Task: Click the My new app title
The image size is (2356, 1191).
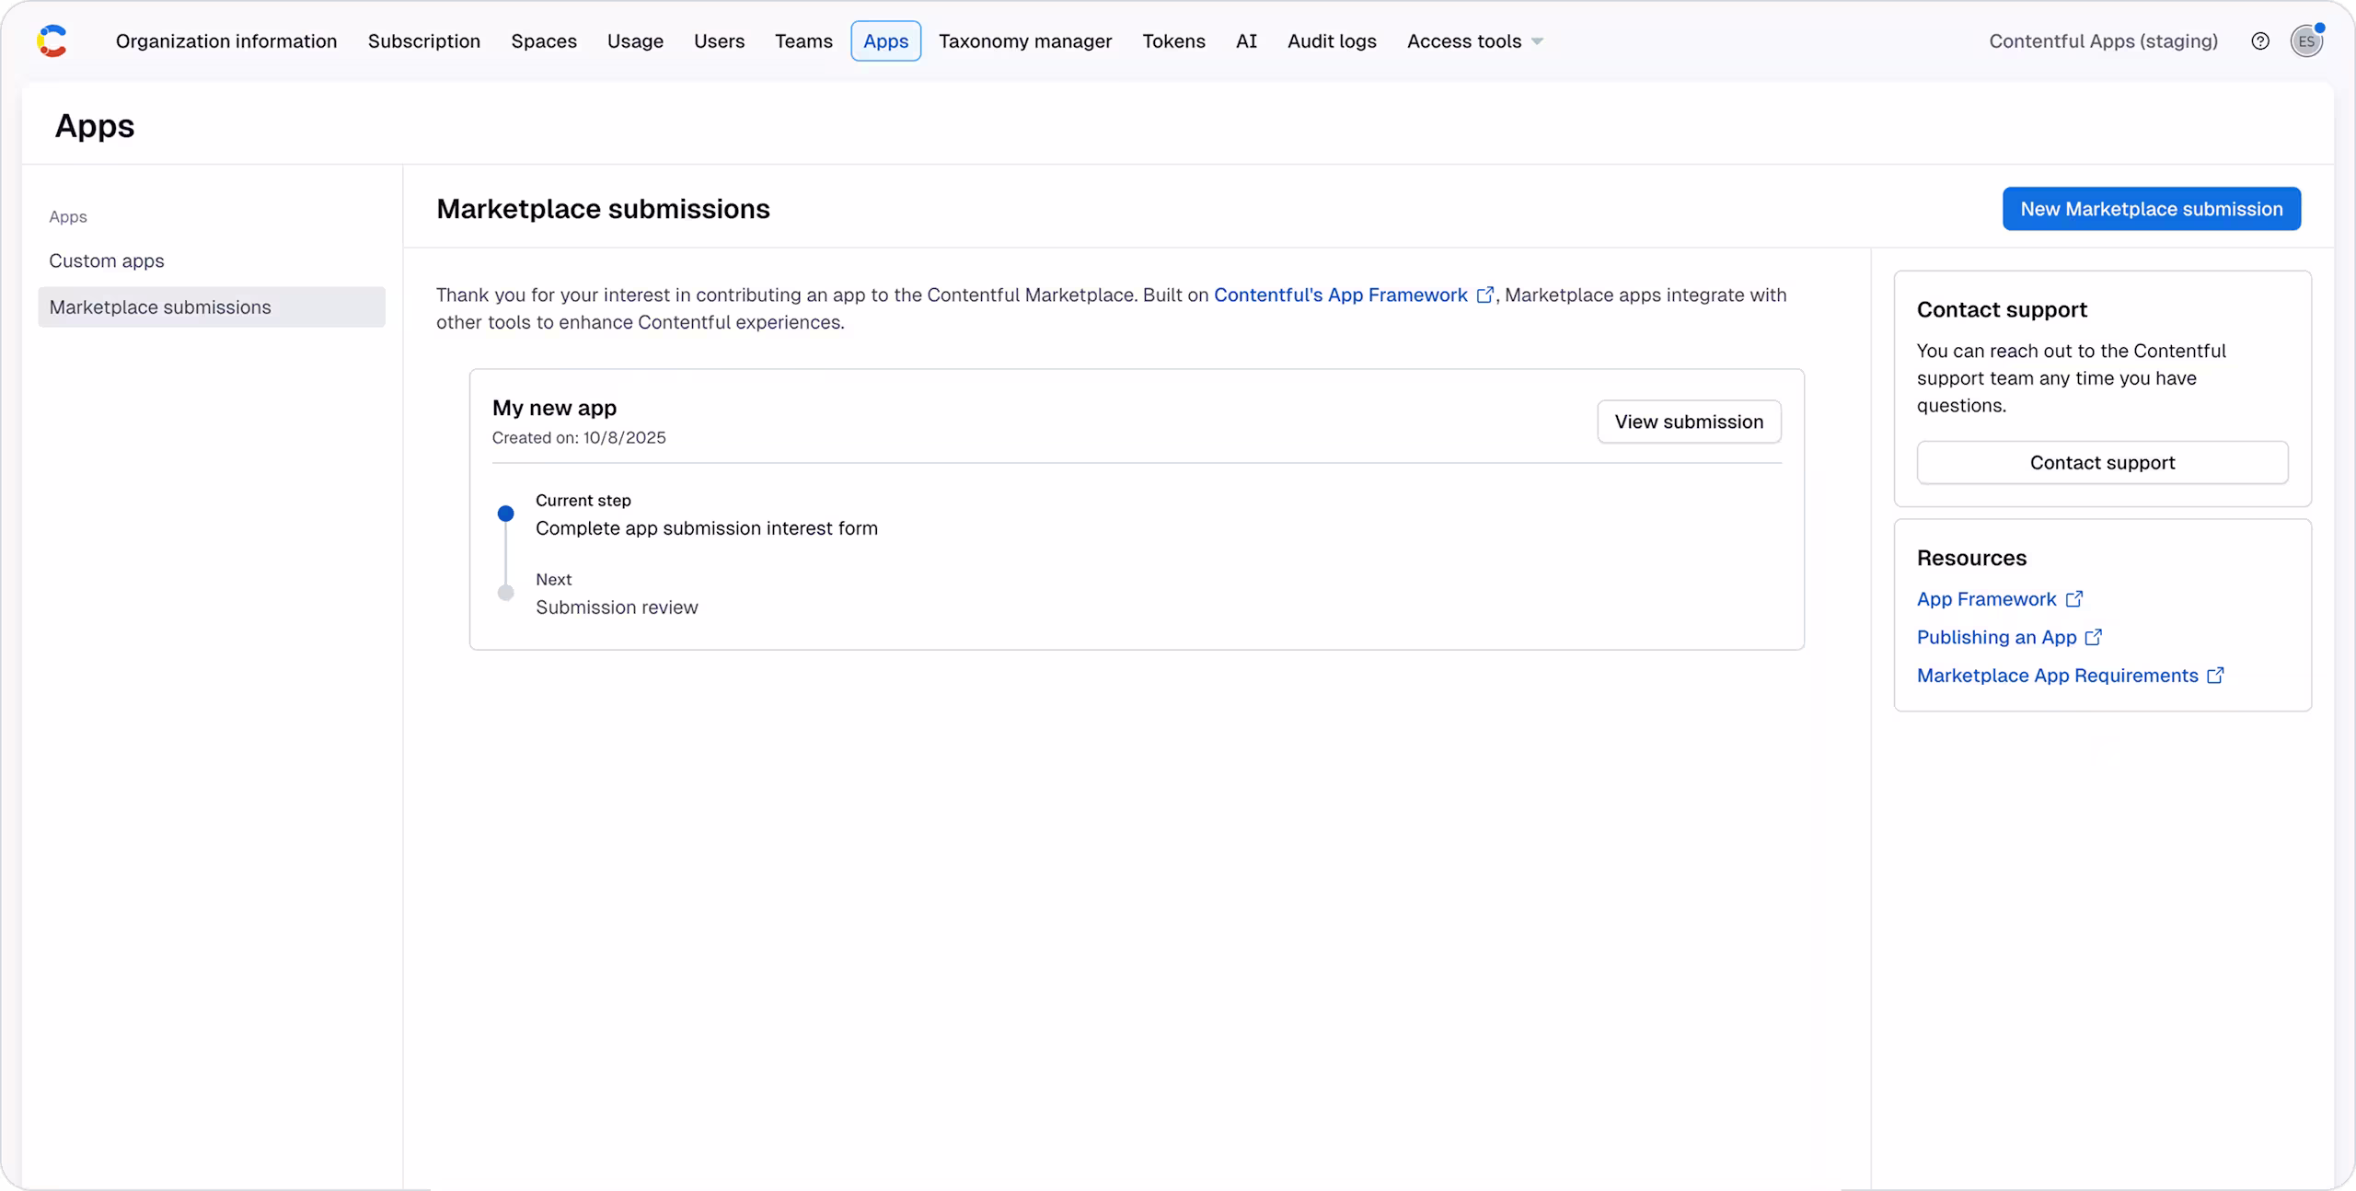Action: [x=554, y=408]
